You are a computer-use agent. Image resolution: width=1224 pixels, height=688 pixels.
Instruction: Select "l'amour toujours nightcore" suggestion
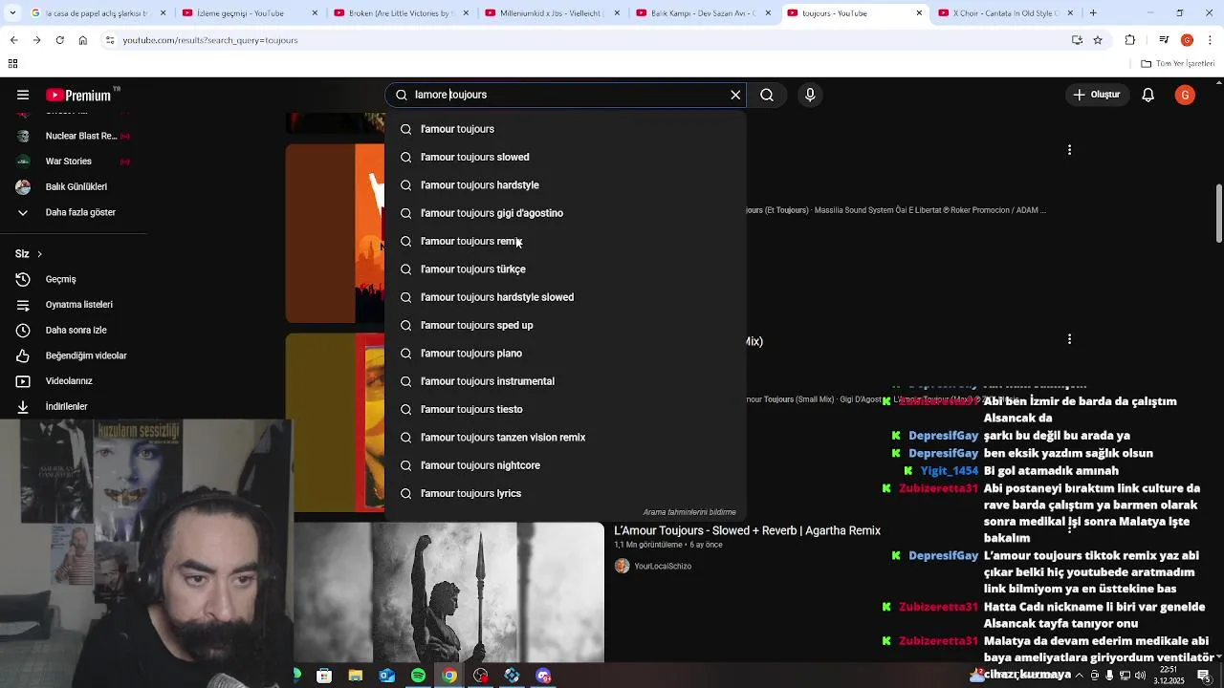coord(565,465)
